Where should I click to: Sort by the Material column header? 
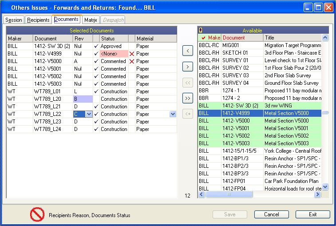[156, 39]
